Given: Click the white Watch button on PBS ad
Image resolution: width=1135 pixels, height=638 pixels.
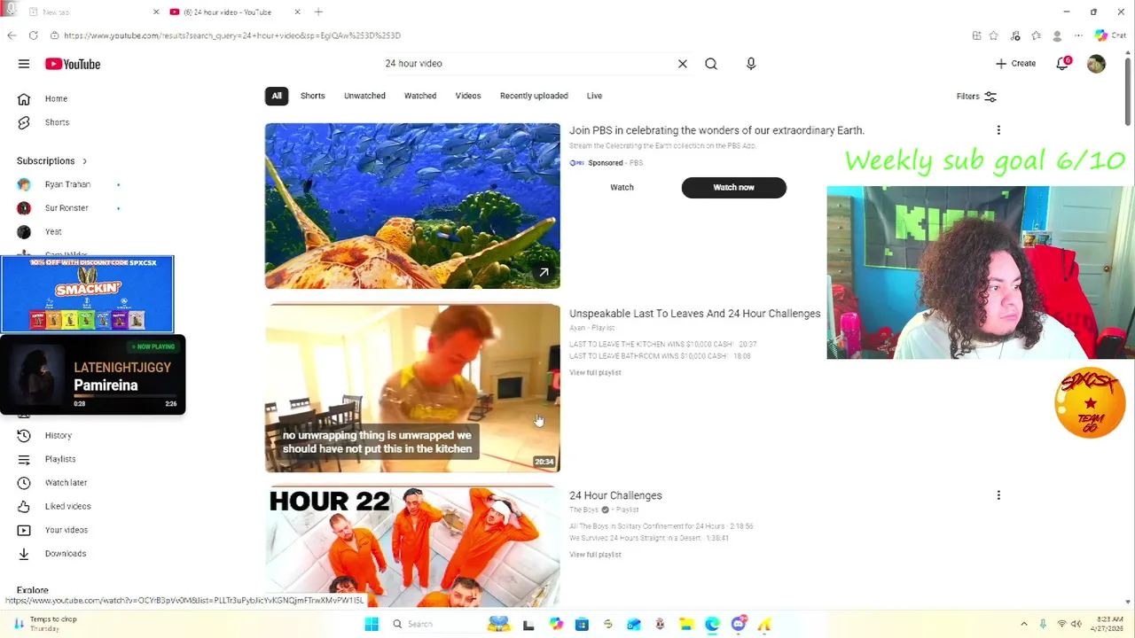Looking at the screenshot, I should pos(622,187).
